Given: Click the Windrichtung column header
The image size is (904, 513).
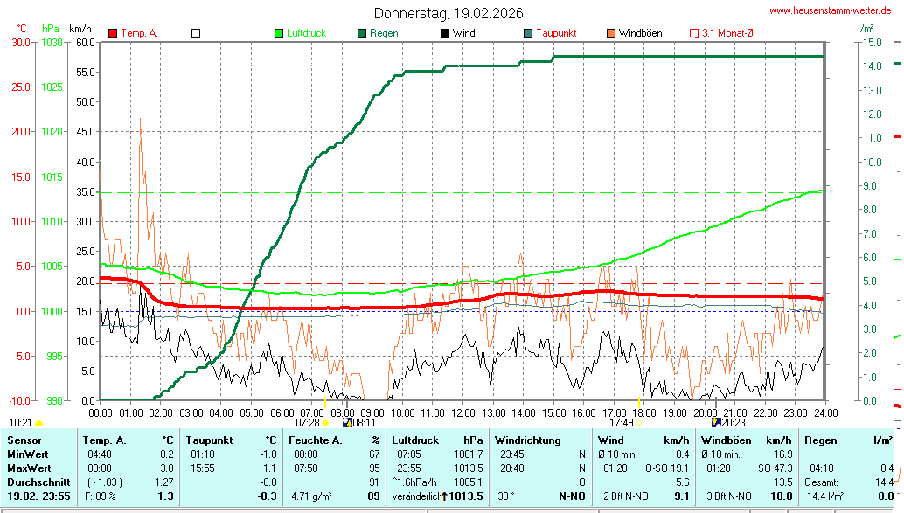Looking at the screenshot, I should click(527, 440).
